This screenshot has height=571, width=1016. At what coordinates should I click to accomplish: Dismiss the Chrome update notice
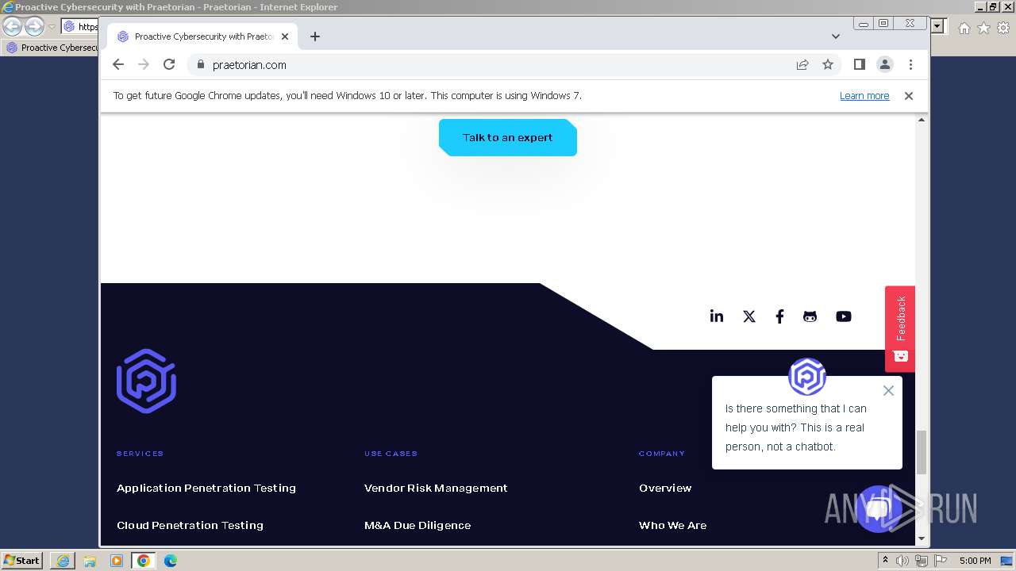coord(909,96)
